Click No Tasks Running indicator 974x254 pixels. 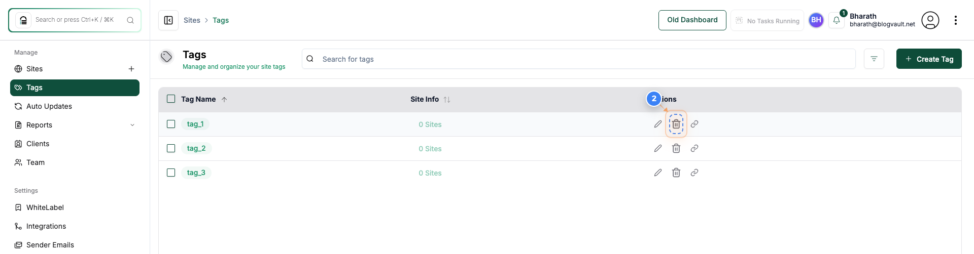click(x=767, y=20)
